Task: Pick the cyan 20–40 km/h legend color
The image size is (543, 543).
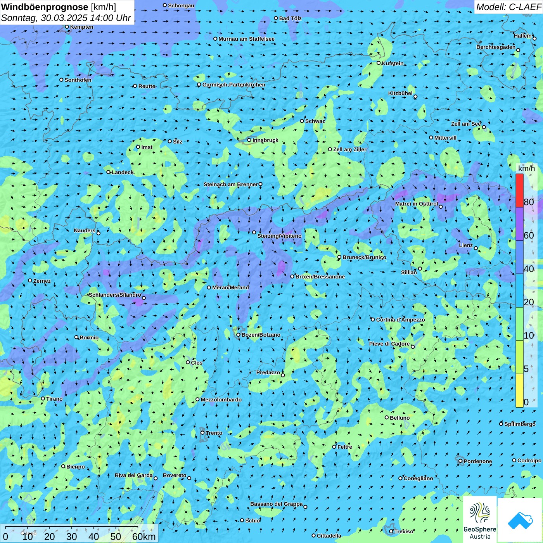Action: coord(519,291)
